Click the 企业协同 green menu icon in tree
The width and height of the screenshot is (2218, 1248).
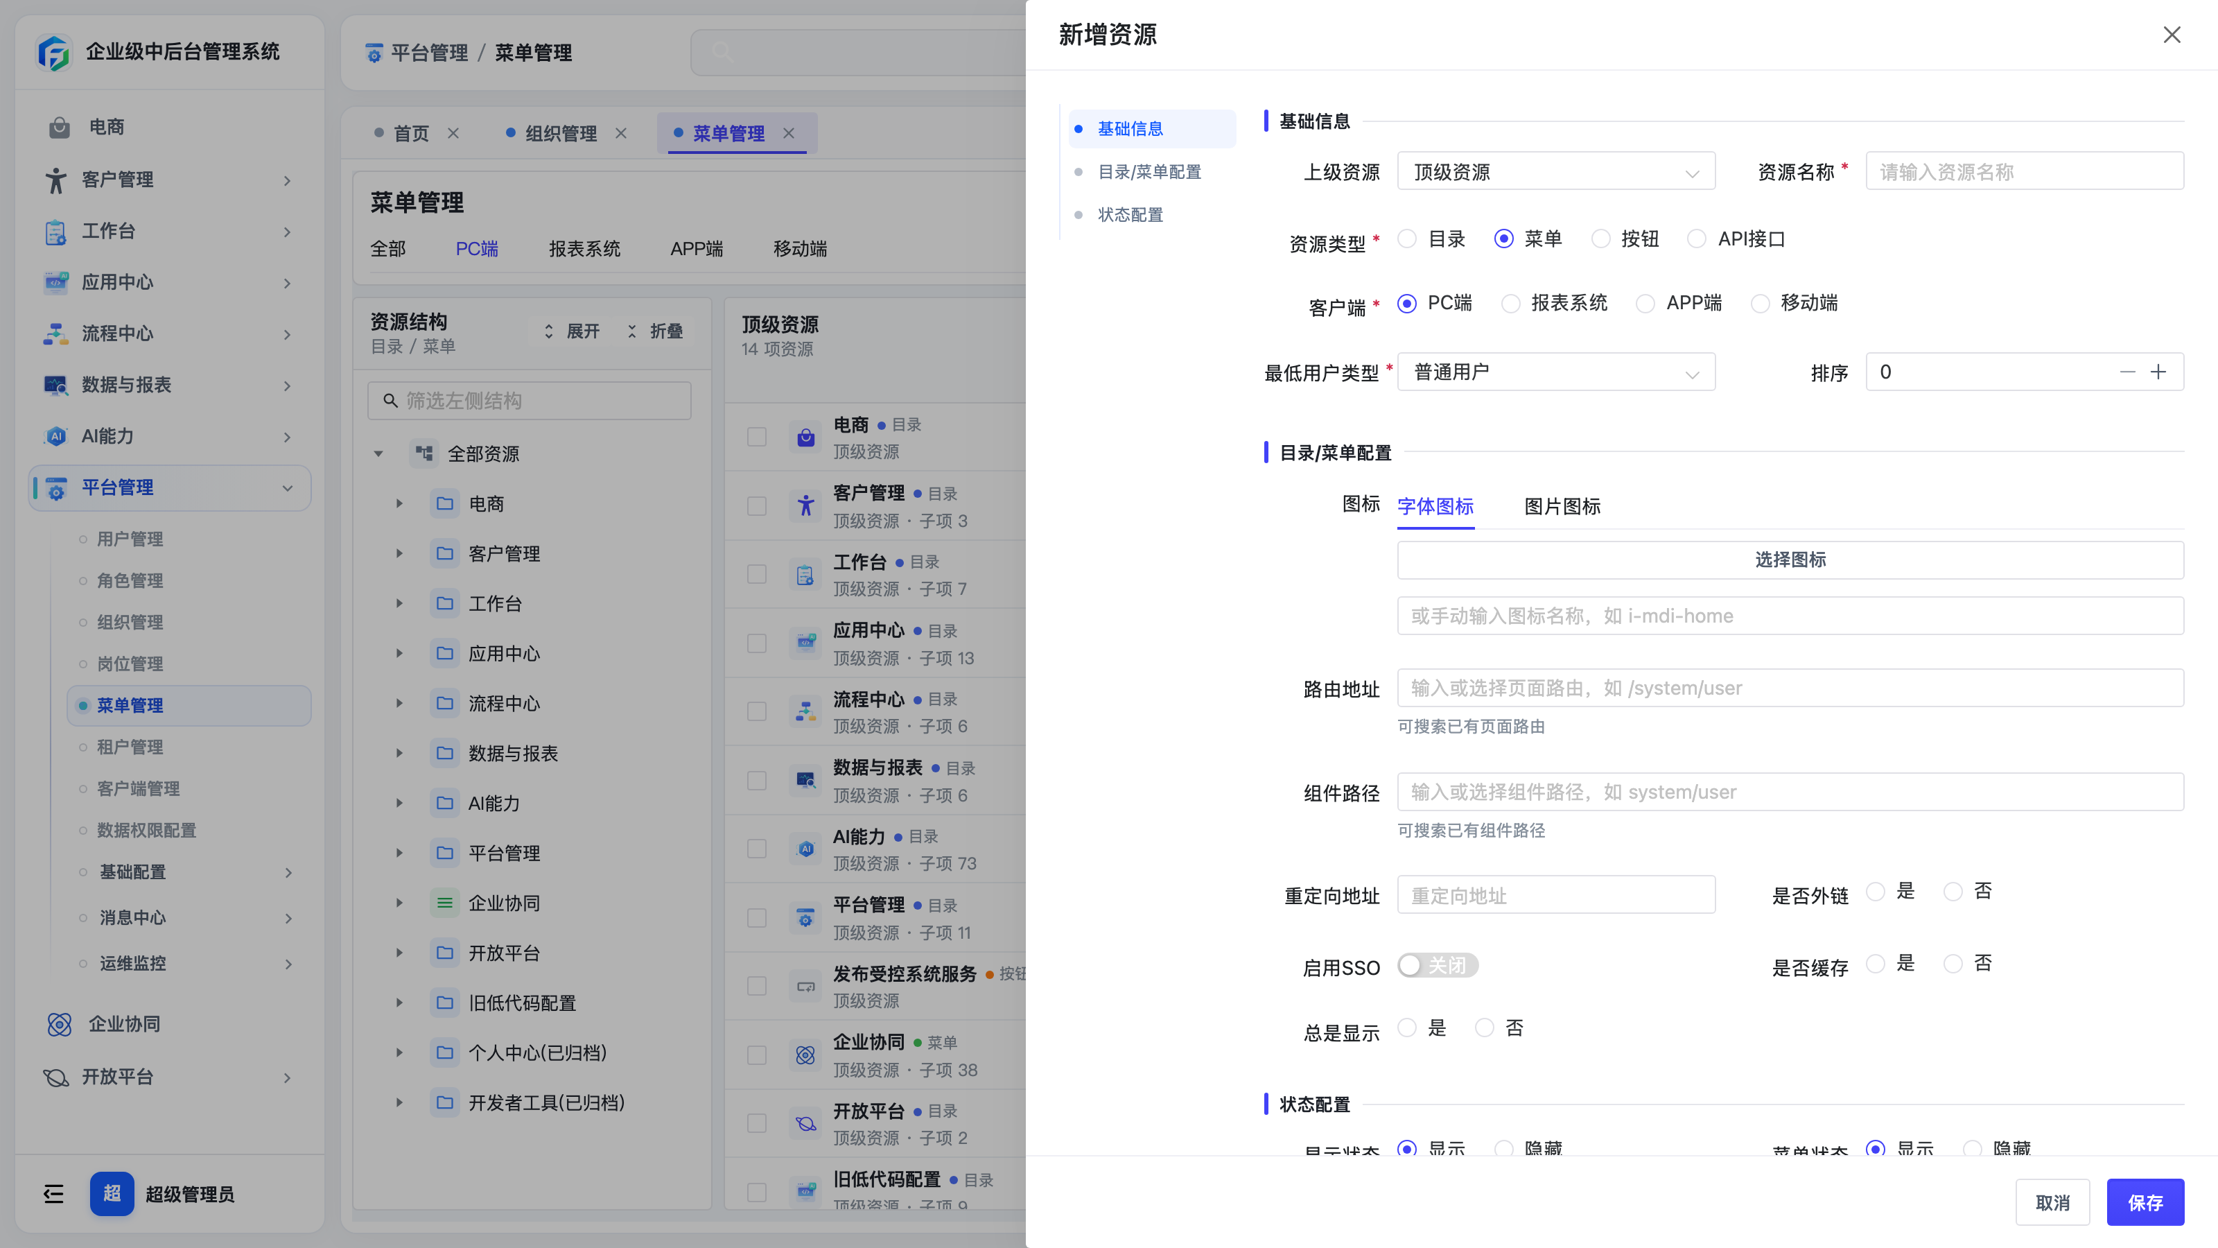[444, 903]
